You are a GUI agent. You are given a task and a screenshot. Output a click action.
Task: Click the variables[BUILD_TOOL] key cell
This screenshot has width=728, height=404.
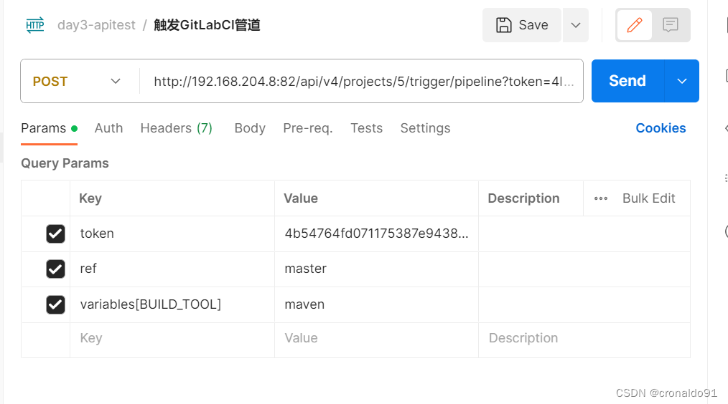click(x=172, y=304)
